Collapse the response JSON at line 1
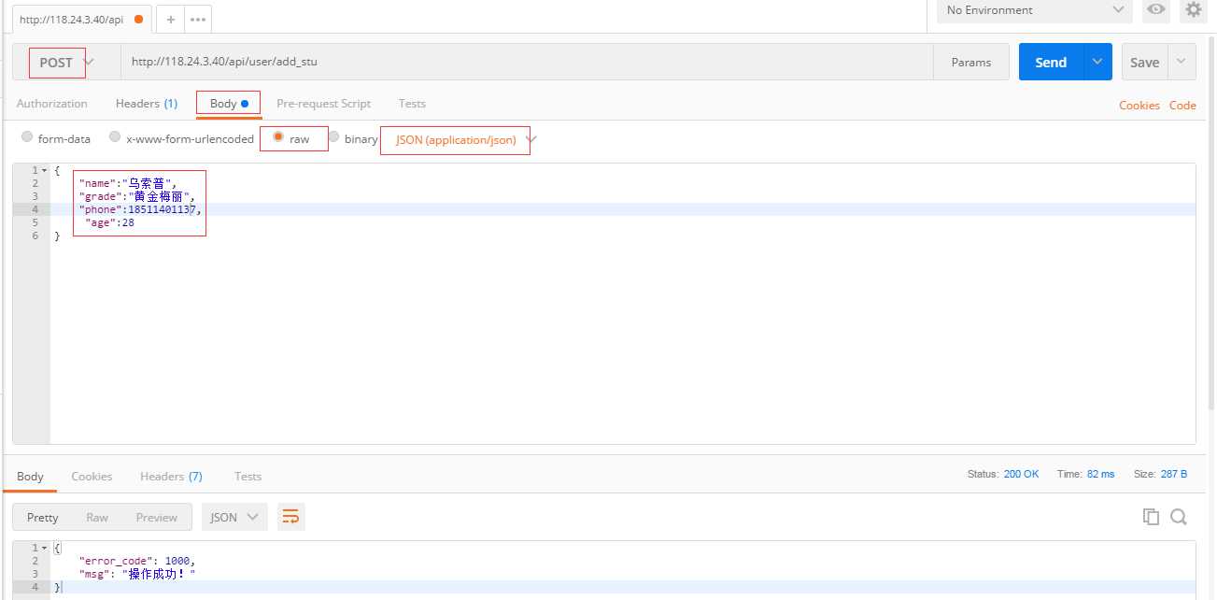 tap(44, 548)
